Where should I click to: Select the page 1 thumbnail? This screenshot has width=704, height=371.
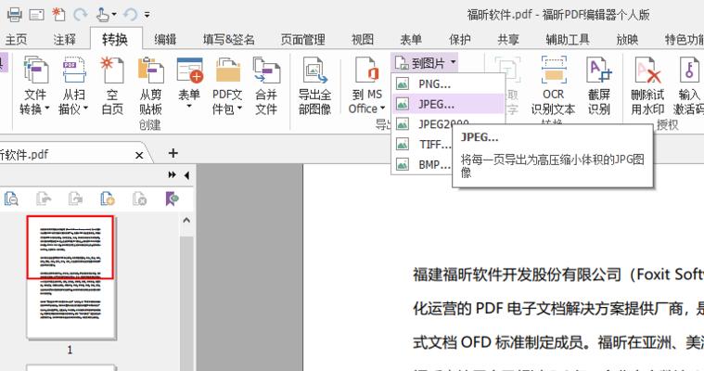[x=70, y=277]
